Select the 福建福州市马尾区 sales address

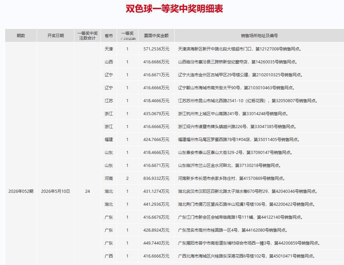(x=239, y=139)
